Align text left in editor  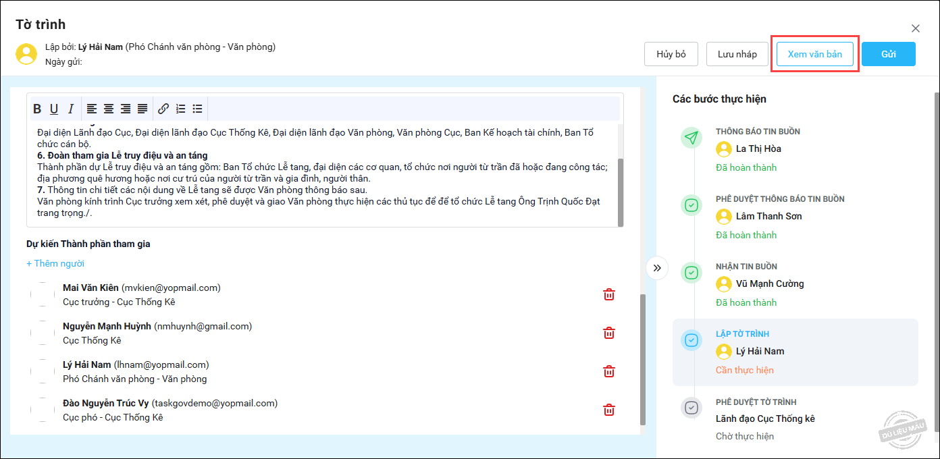(91, 109)
